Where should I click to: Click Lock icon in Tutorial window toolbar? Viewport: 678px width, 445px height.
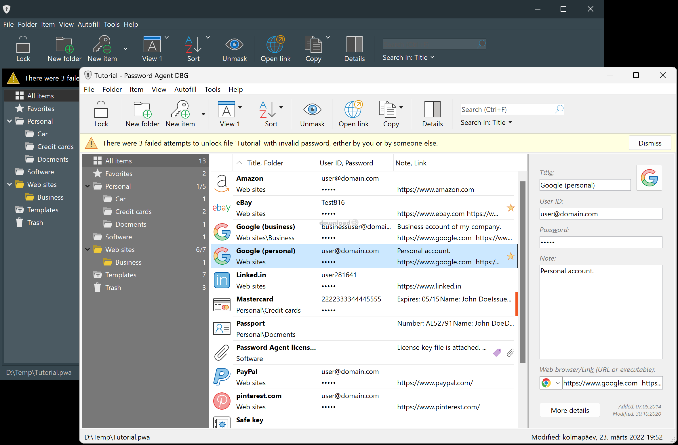pyautogui.click(x=101, y=110)
